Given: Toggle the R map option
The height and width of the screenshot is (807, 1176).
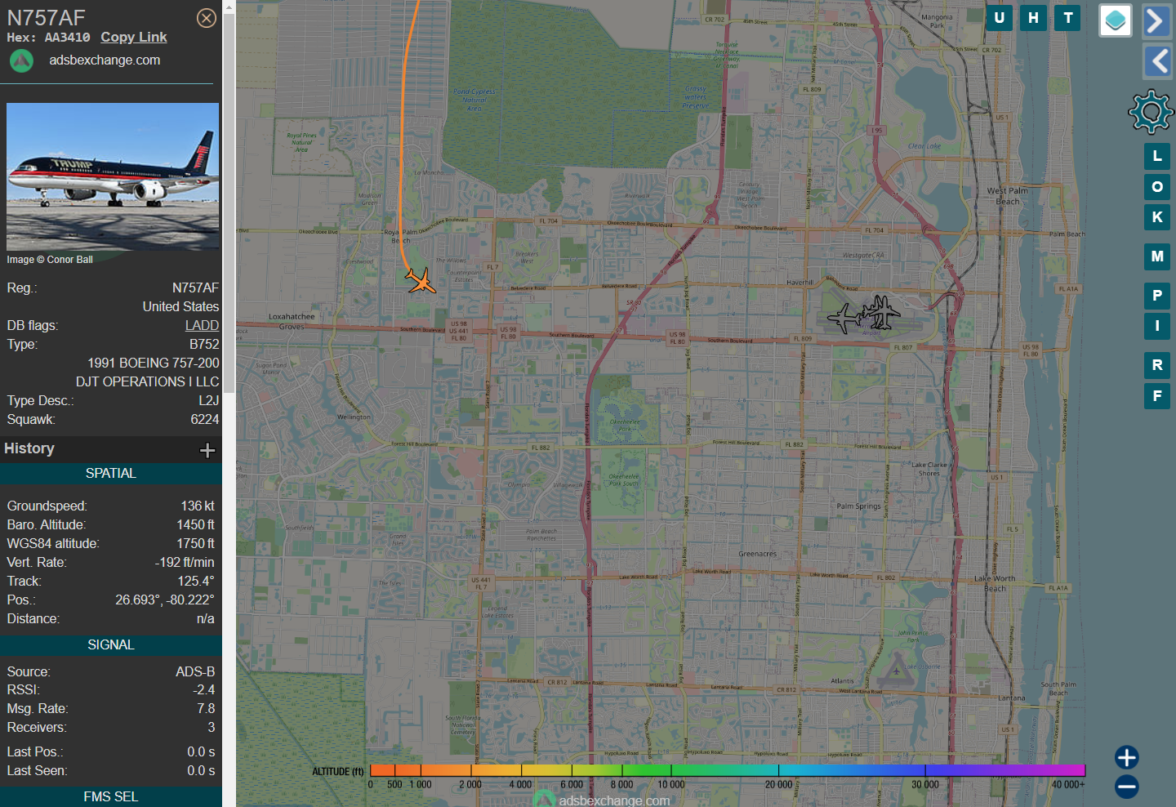Looking at the screenshot, I should click(1156, 365).
